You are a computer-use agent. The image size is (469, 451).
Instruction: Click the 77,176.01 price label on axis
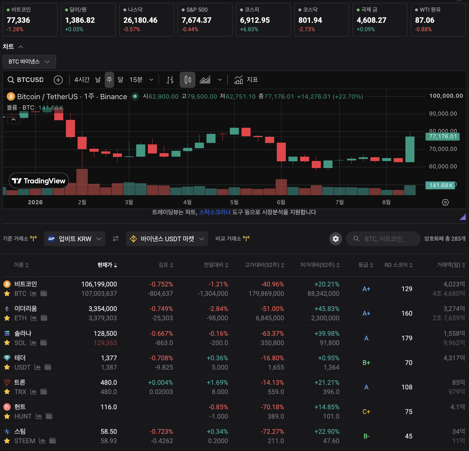(x=442, y=137)
